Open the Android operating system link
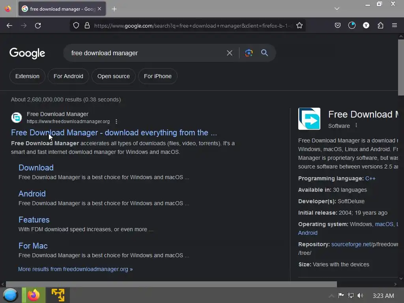 pyautogui.click(x=308, y=233)
